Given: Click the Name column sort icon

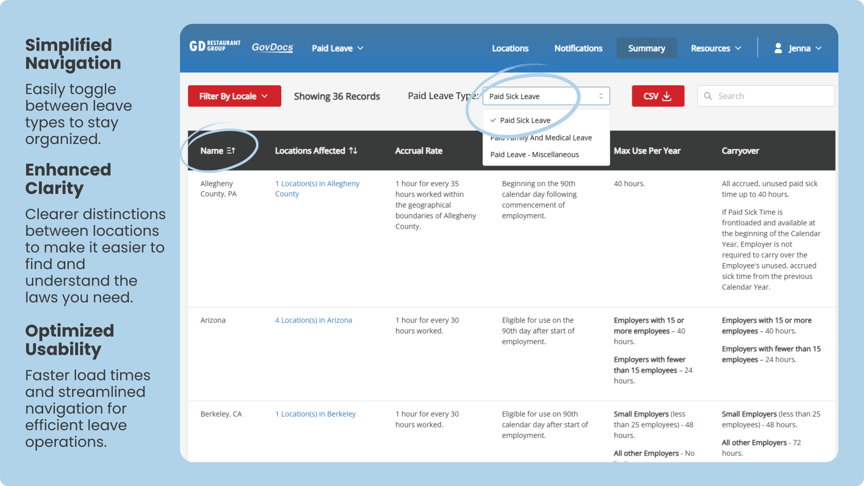Looking at the screenshot, I should 231,151.
